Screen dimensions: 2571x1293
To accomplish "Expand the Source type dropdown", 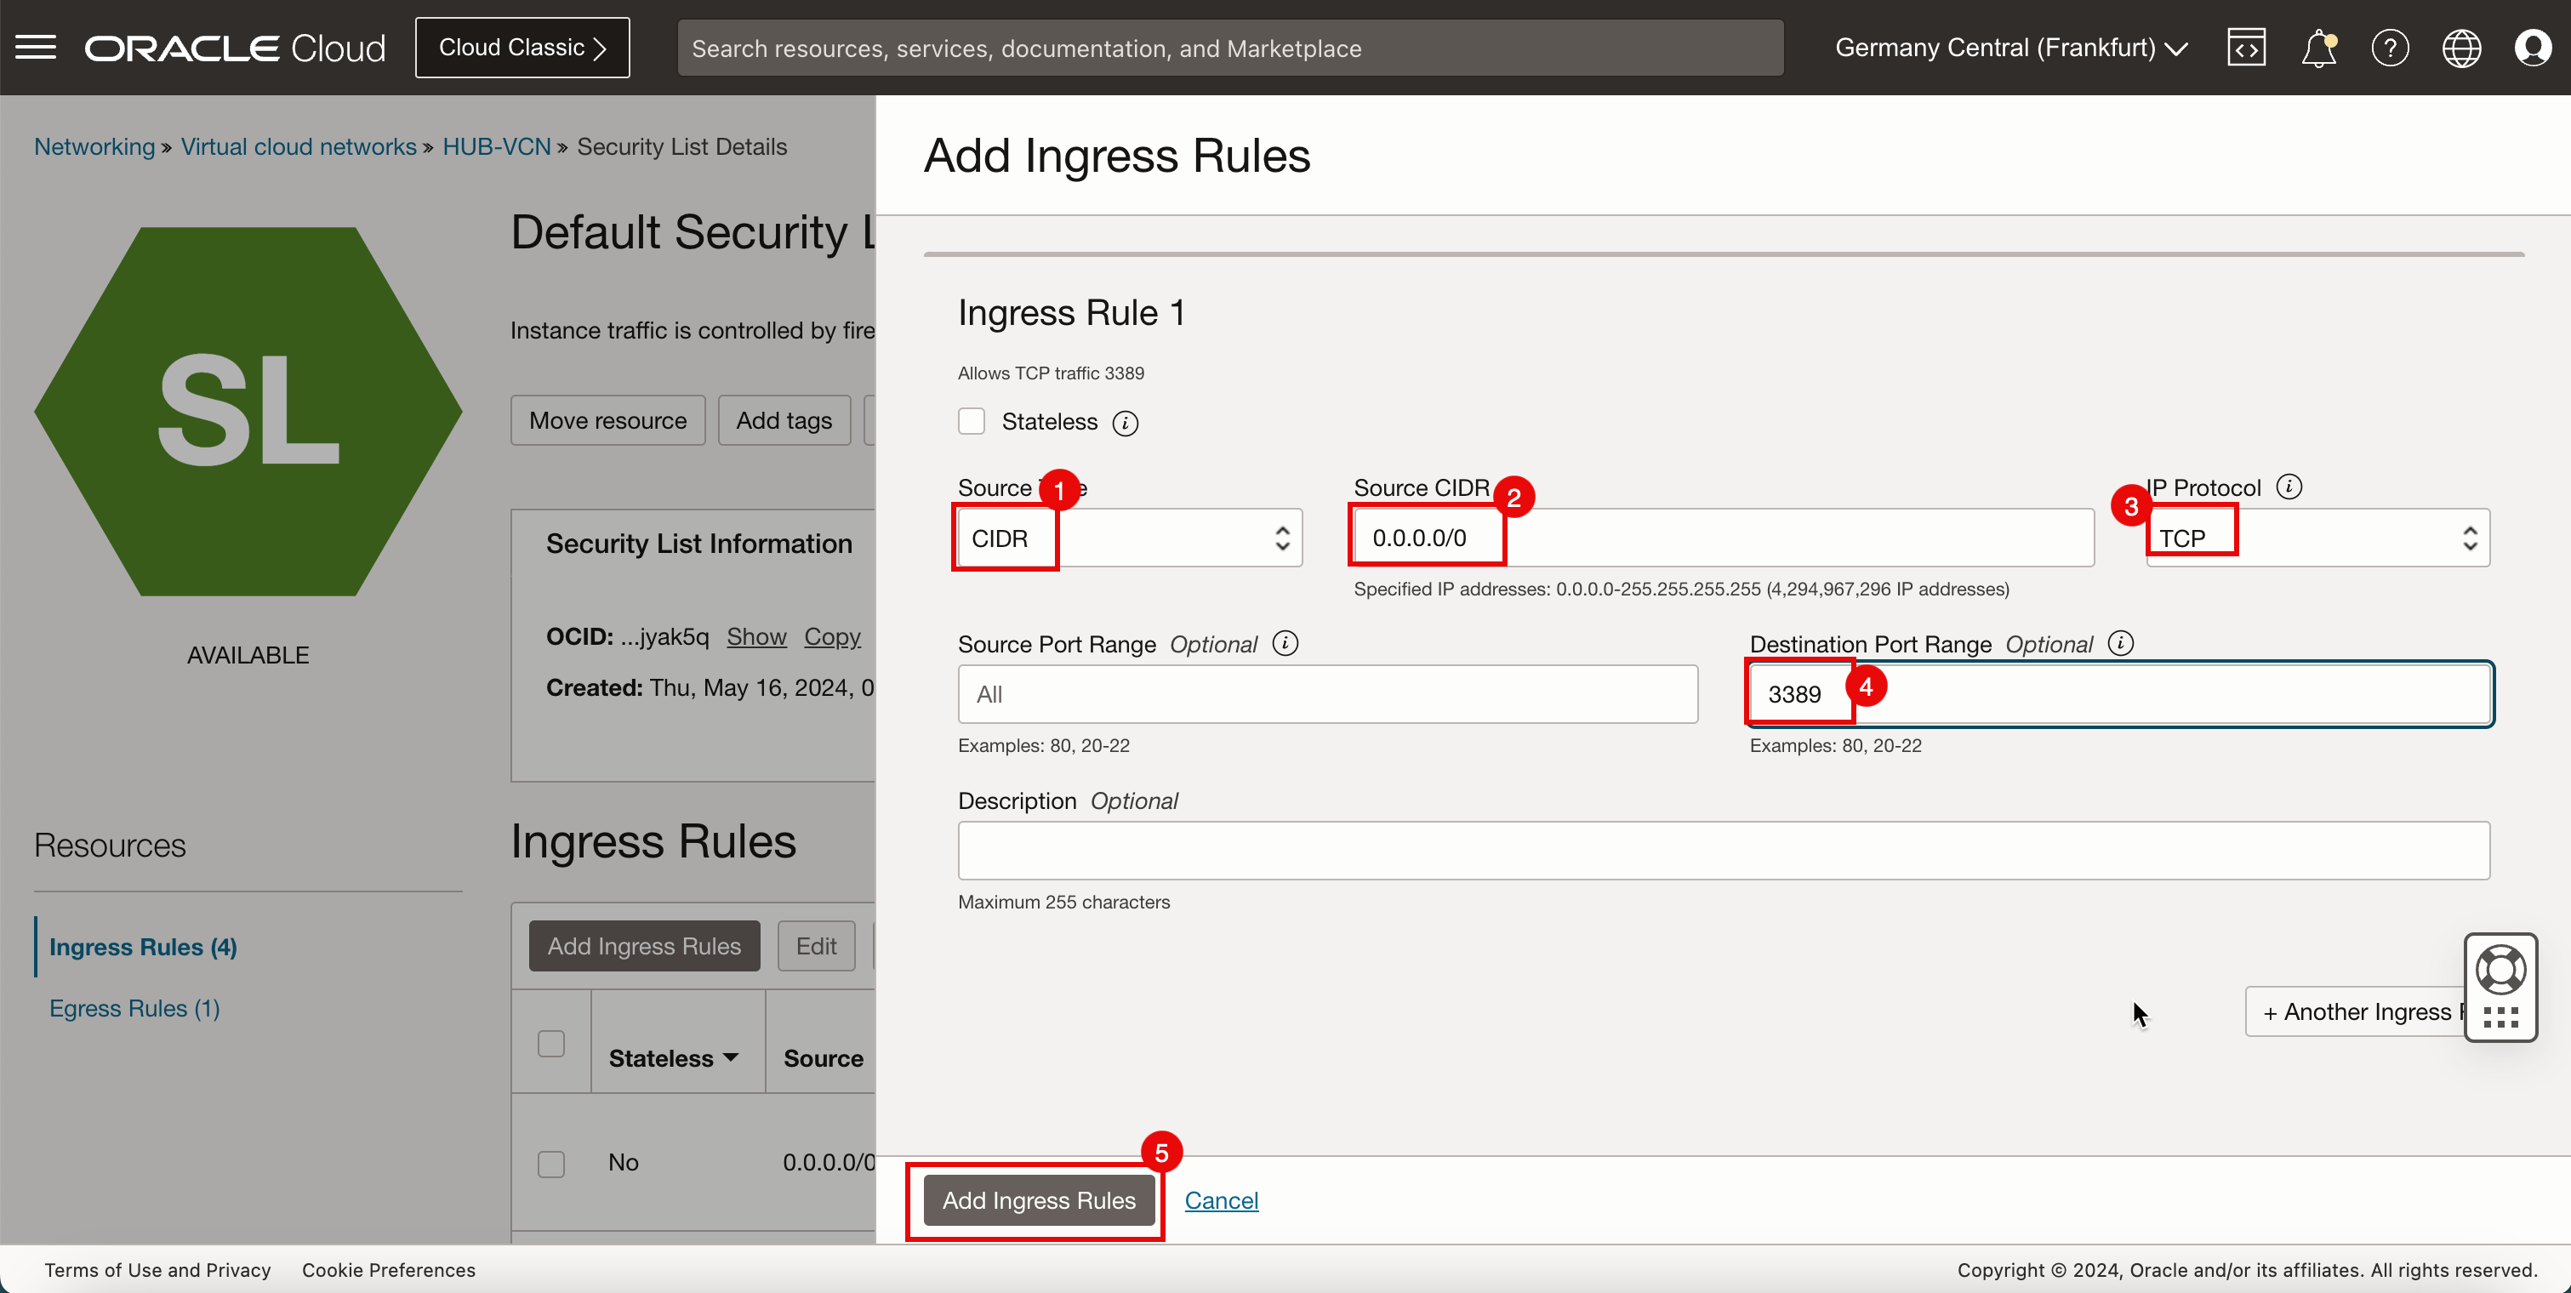I will [1130, 538].
